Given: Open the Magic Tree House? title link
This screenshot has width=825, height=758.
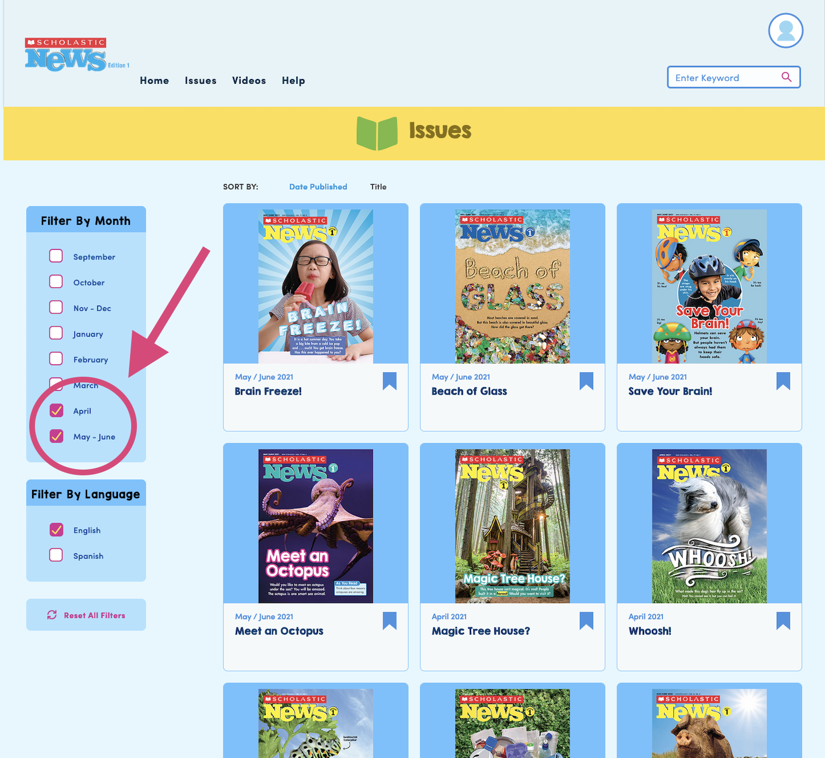Looking at the screenshot, I should click(481, 631).
